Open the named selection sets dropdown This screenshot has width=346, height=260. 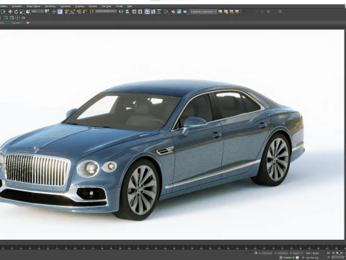[x=106, y=12]
